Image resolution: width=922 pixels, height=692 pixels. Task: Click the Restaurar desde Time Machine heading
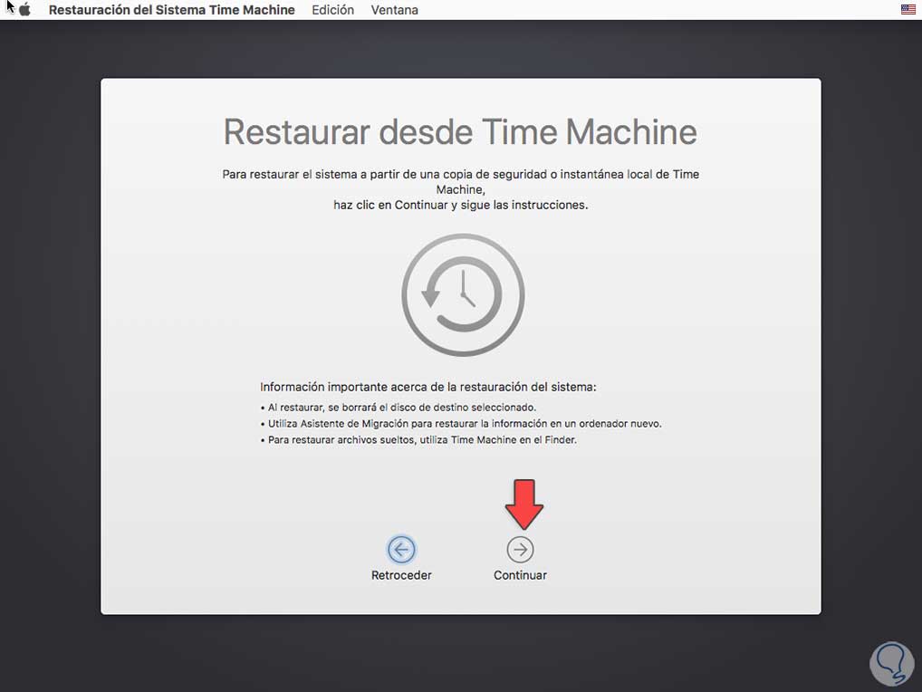pos(460,131)
